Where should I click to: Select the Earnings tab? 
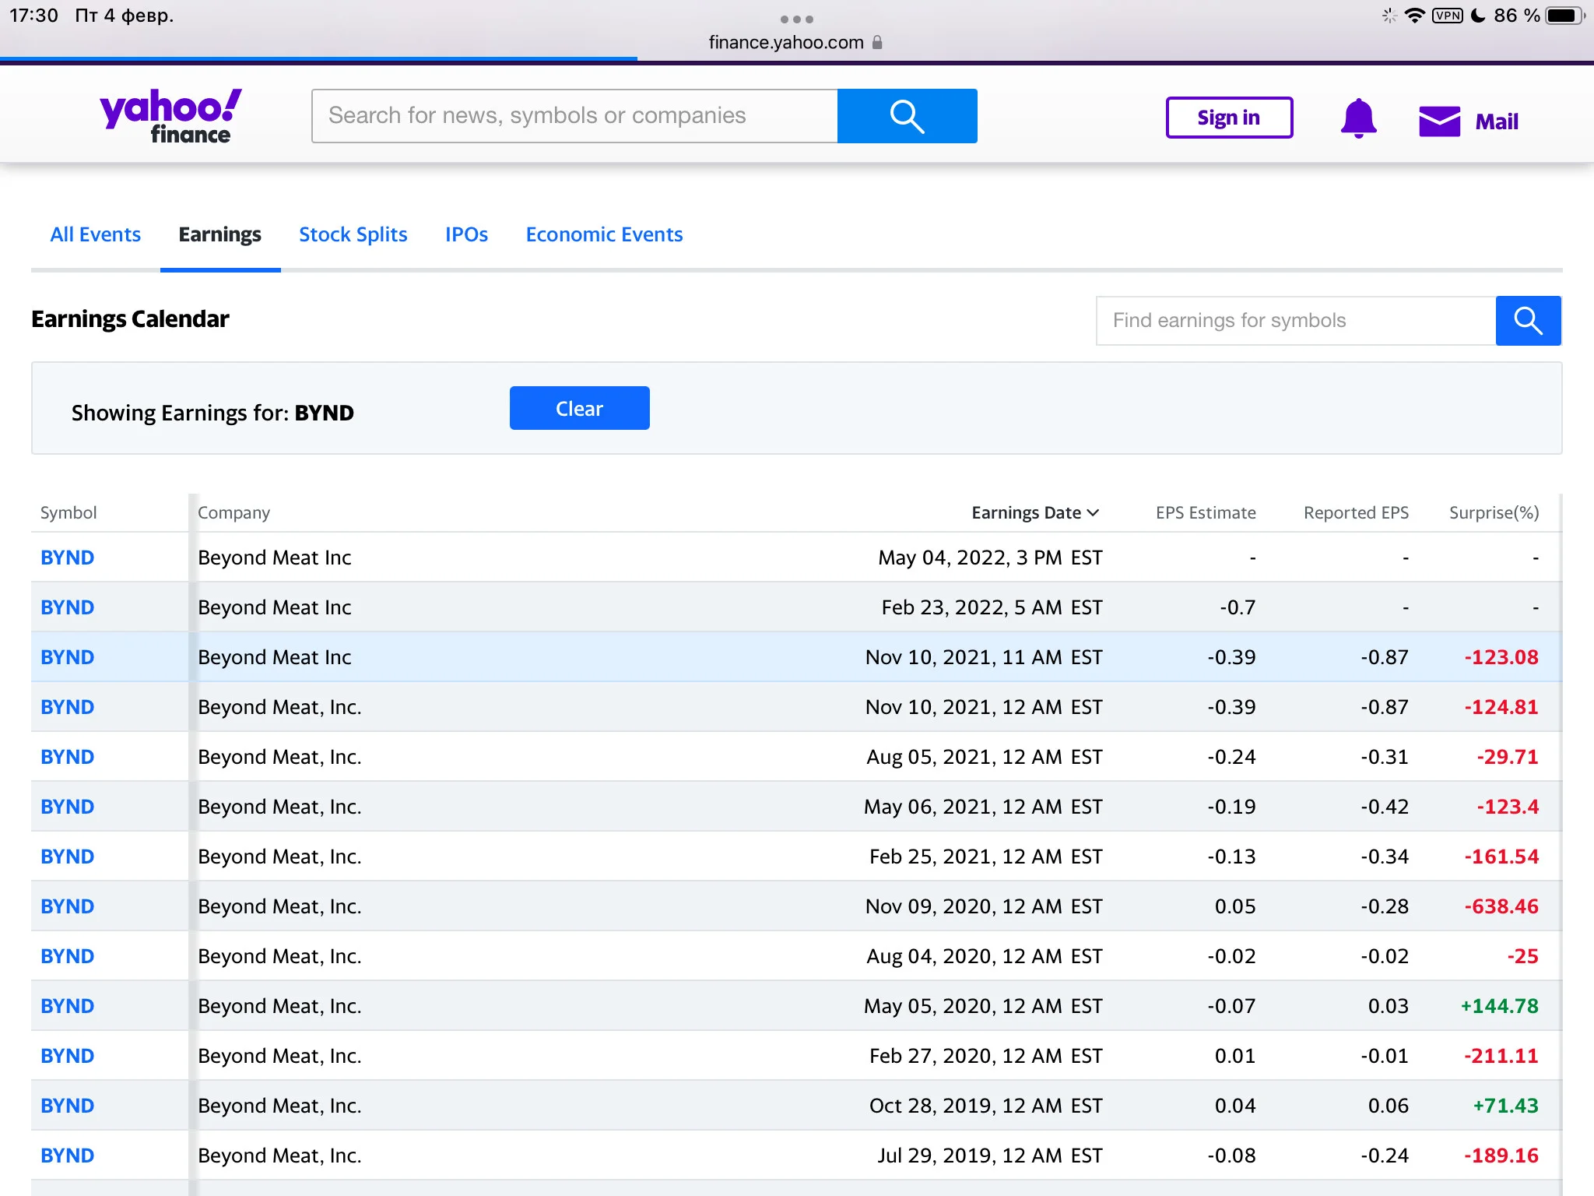219,234
